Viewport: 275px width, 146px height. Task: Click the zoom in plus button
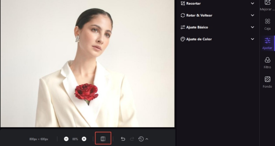point(84,139)
